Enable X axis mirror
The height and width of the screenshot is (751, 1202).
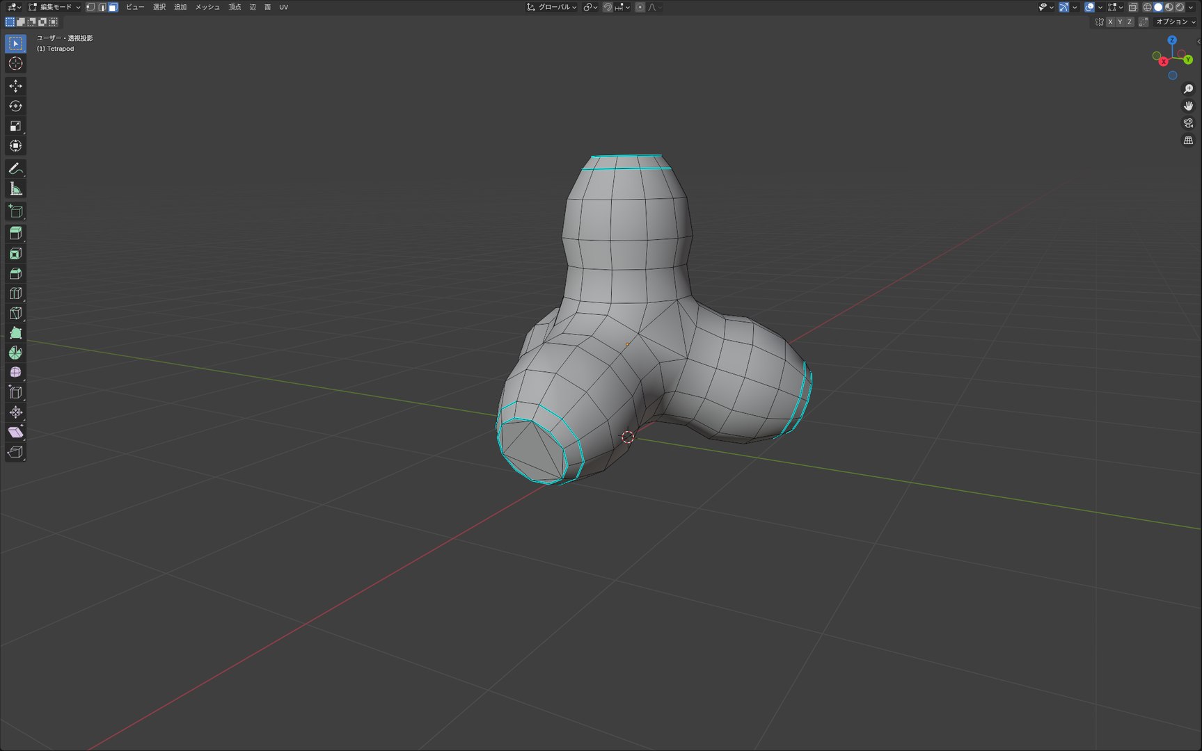coord(1110,22)
